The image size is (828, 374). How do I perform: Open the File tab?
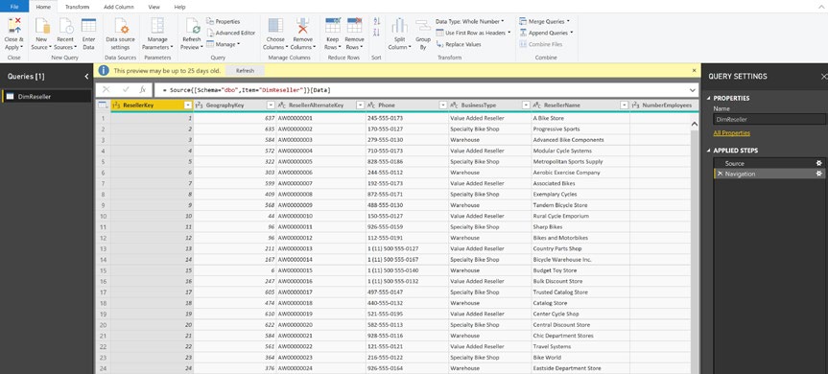pyautogui.click(x=14, y=7)
